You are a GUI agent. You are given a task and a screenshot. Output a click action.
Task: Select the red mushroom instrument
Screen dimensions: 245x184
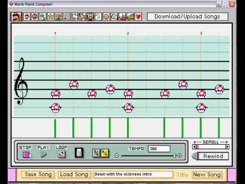35,17
